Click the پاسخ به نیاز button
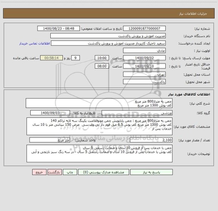This screenshot has height=211, width=218. coord(151,172)
